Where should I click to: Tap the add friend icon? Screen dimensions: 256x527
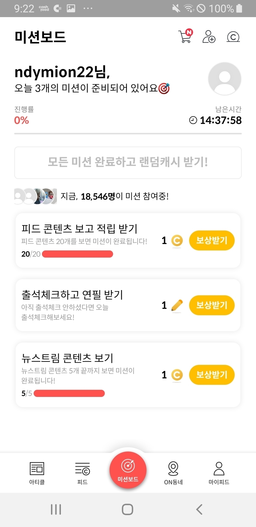pos(209,36)
